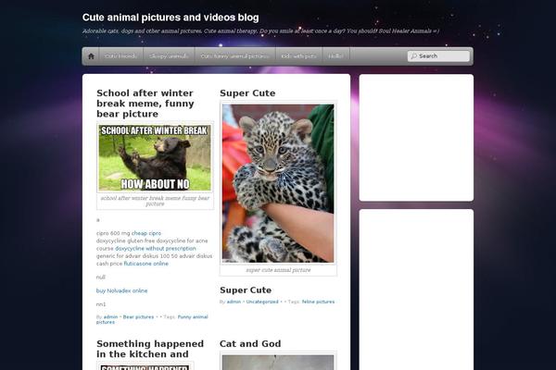The image size is (556, 370).
Task: Click the blog tagline starting 'Adorable cats, dogs'
Action: pyautogui.click(x=260, y=31)
